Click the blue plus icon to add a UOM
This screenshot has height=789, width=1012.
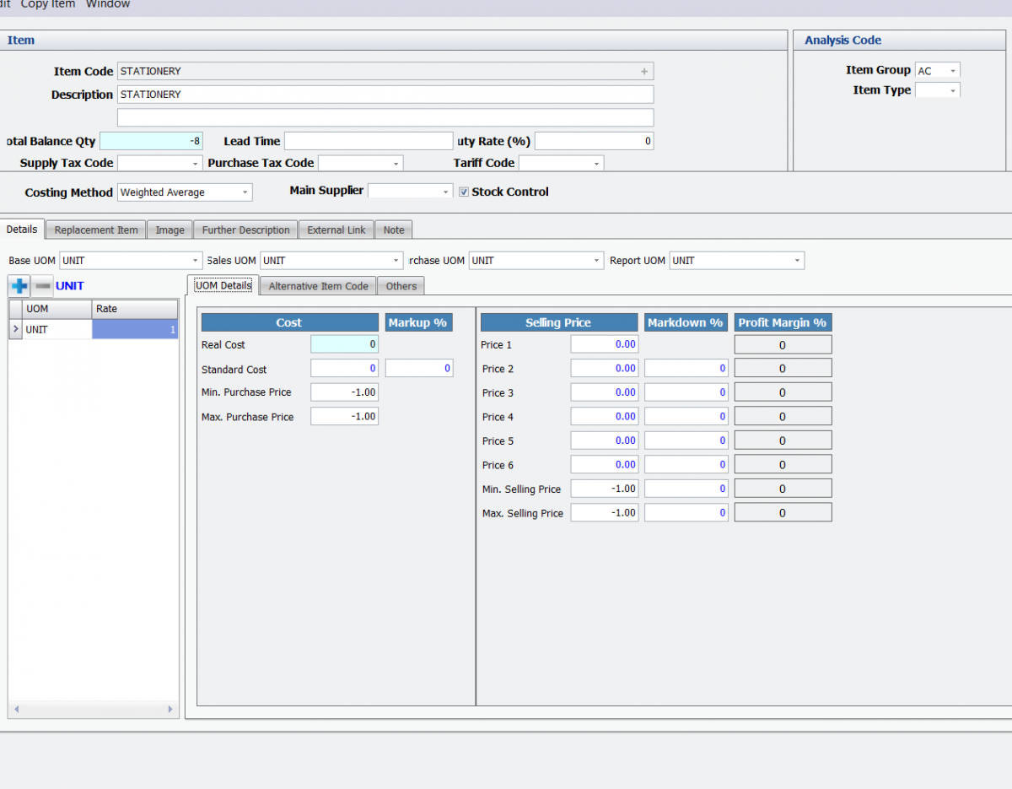pyautogui.click(x=18, y=285)
